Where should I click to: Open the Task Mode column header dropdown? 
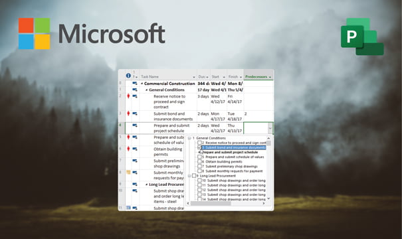click(x=136, y=77)
